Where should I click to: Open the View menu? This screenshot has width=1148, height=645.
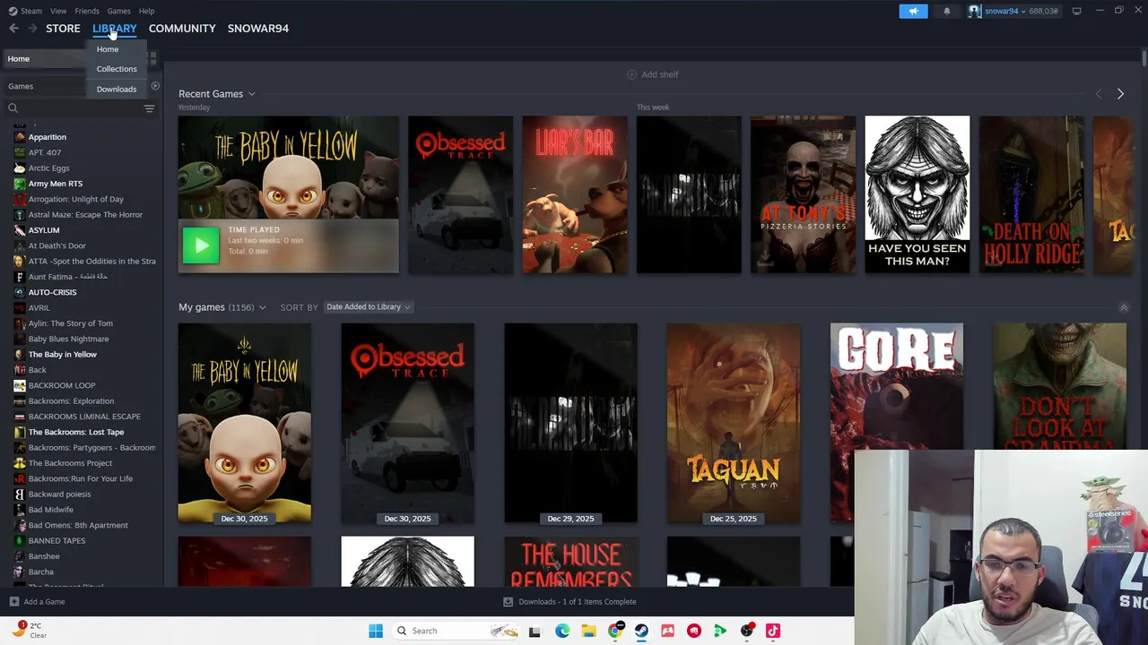pos(58,11)
